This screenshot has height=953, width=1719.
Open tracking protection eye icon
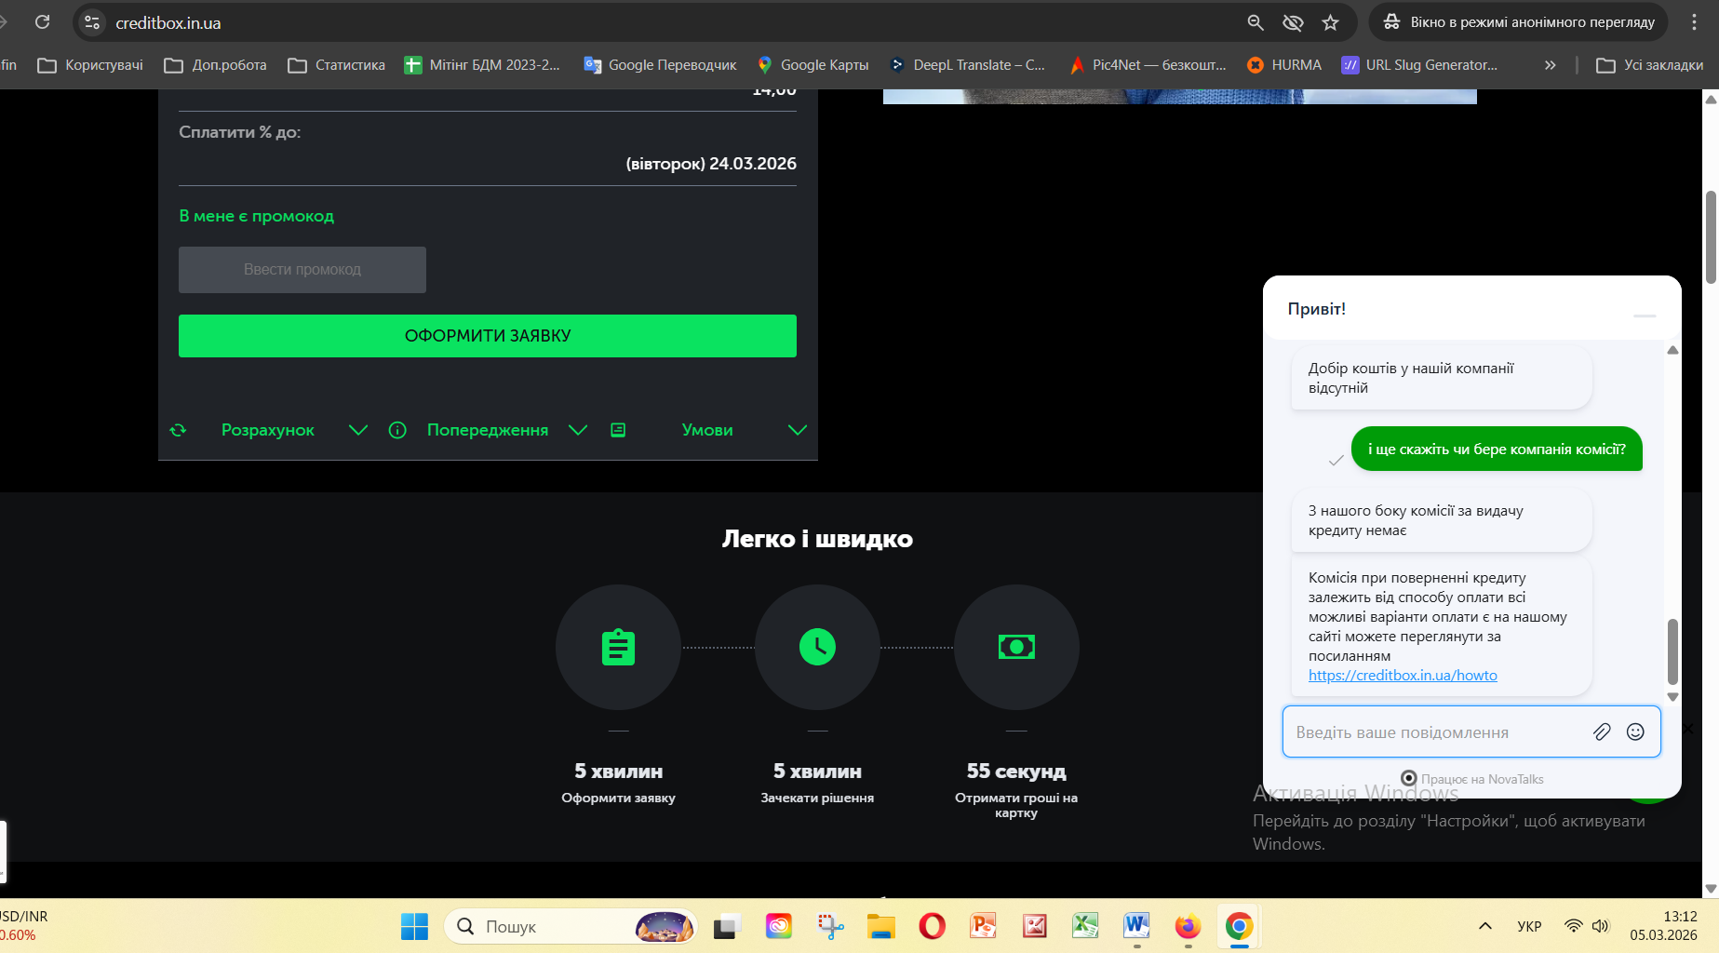pos(1293,22)
